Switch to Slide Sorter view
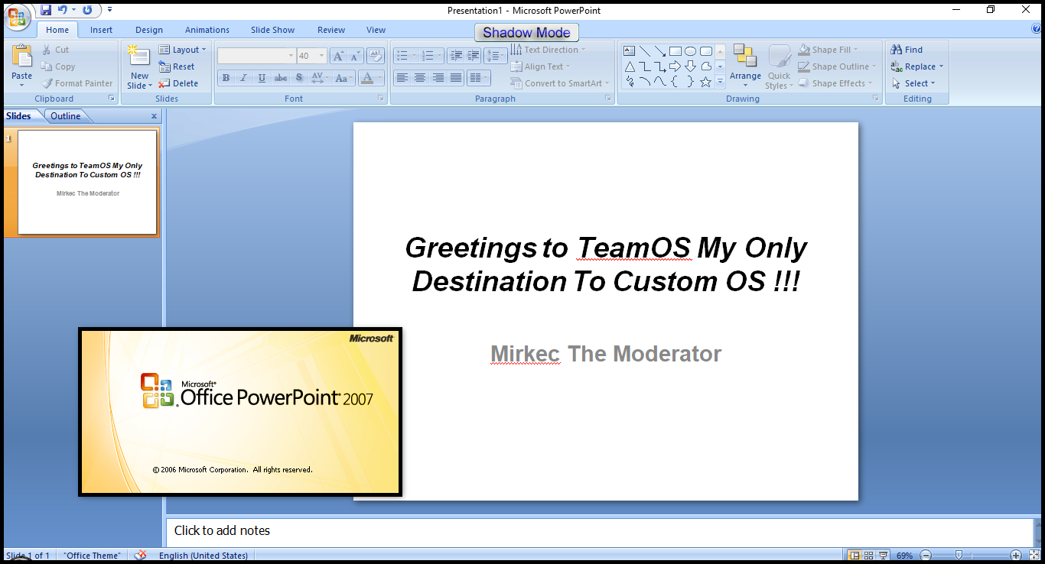This screenshot has height=564, width=1045. point(868,556)
